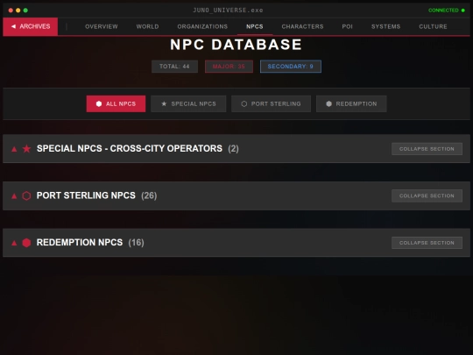Click Collapse Section for Cross-City Operators
Screen dimensions: 473x355
click(x=427, y=149)
